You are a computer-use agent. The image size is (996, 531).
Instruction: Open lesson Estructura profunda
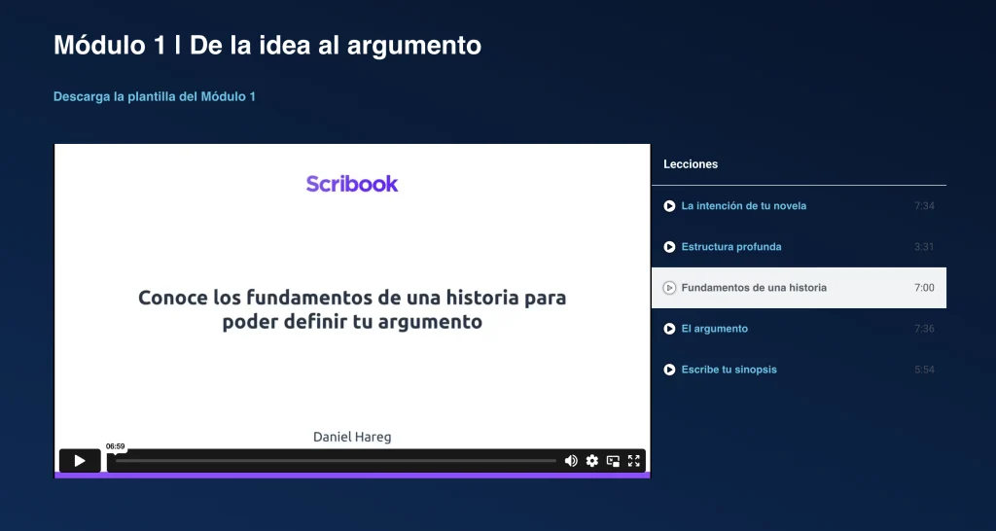click(730, 247)
